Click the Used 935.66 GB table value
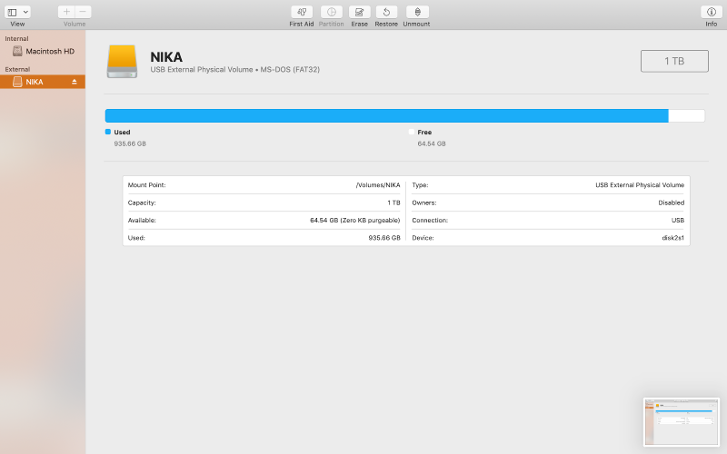The width and height of the screenshot is (727, 454). coord(384,238)
